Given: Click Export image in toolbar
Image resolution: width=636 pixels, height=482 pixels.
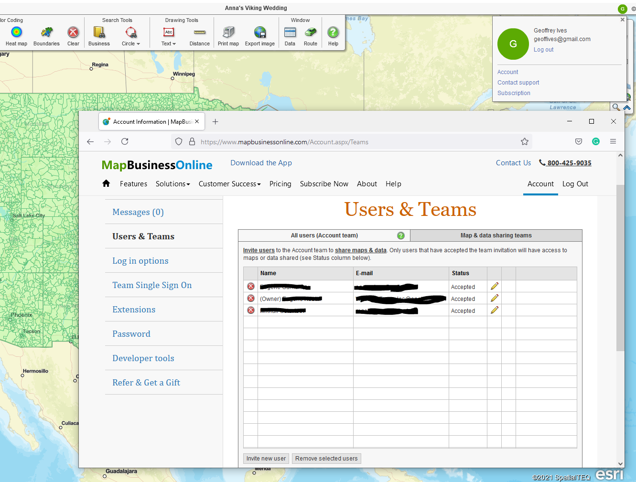Looking at the screenshot, I should (260, 36).
